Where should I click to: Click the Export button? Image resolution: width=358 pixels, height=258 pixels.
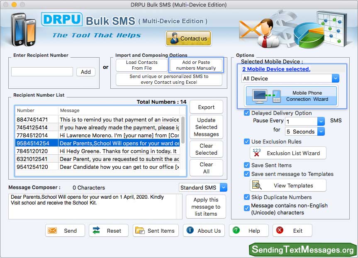click(x=206, y=107)
